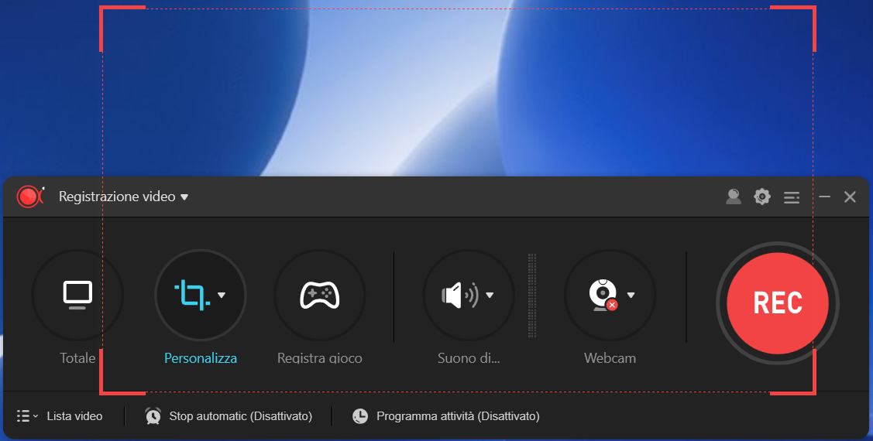Click the Lista video label
Image resolution: width=873 pixels, height=441 pixels.
click(x=74, y=416)
